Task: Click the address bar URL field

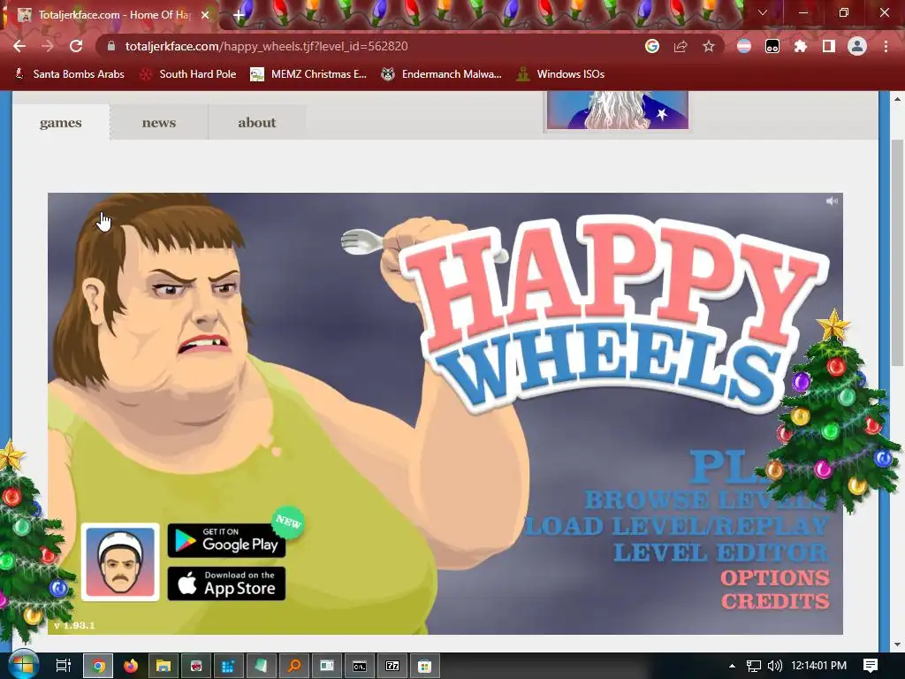Action: (369, 46)
